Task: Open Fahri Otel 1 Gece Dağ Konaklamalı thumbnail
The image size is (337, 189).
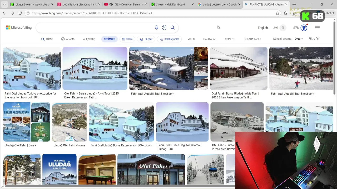Action: [182, 122]
